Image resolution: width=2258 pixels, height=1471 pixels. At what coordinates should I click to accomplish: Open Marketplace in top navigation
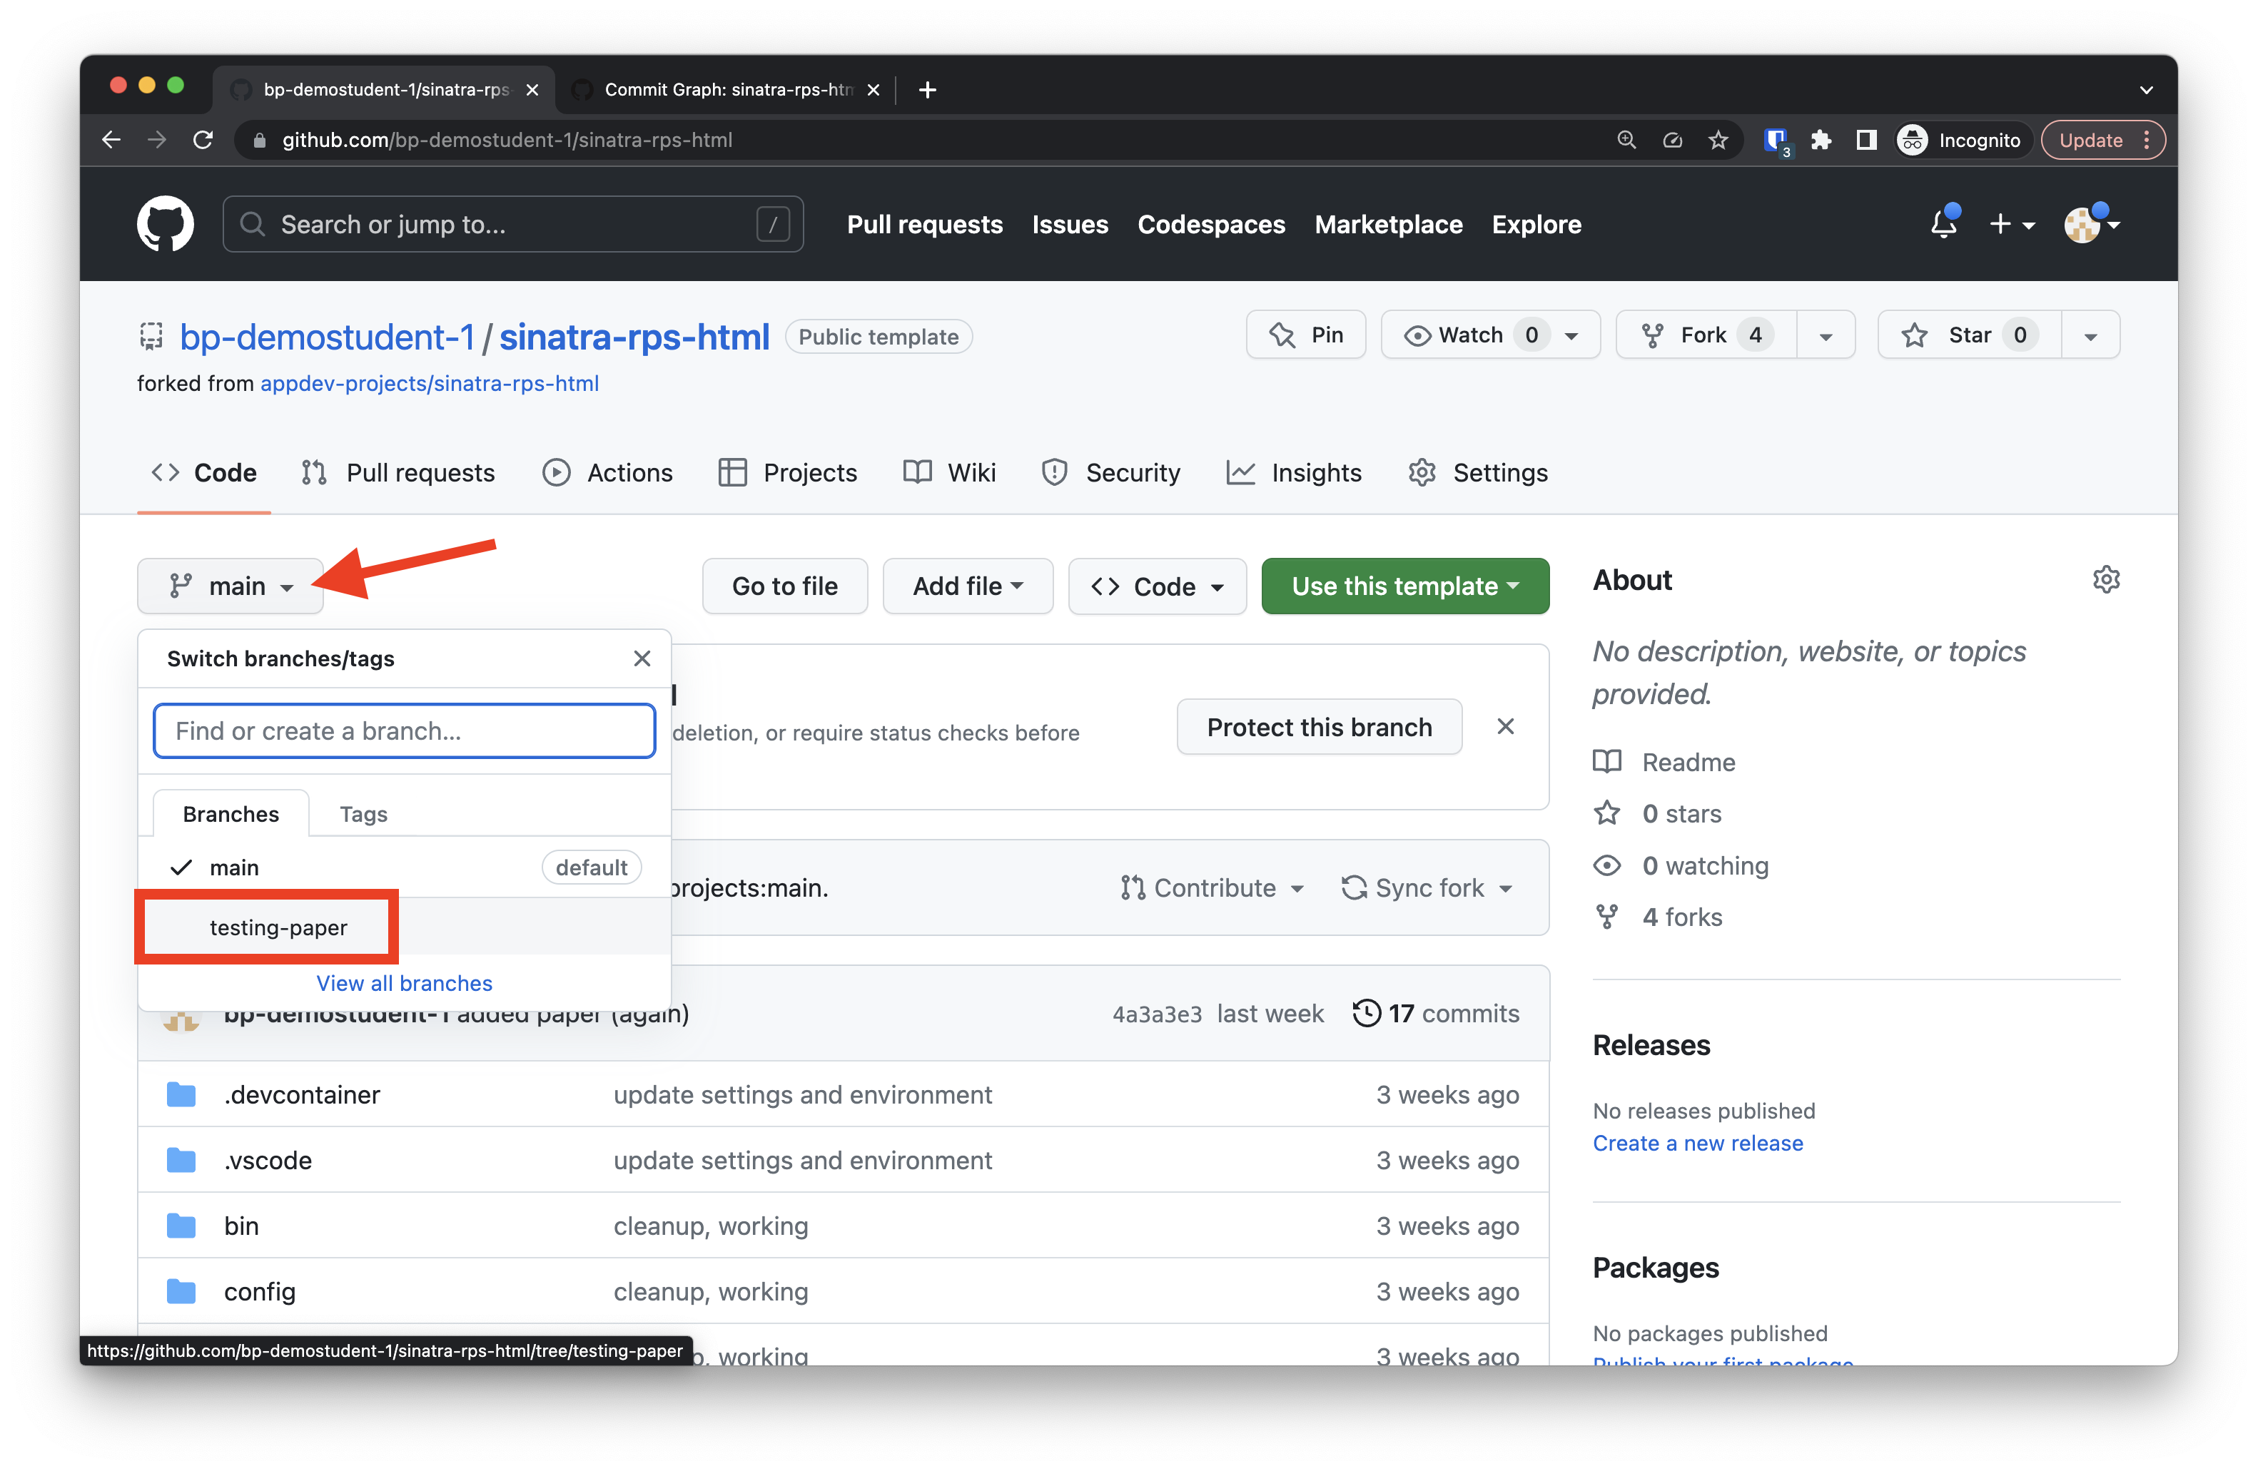pyautogui.click(x=1388, y=224)
